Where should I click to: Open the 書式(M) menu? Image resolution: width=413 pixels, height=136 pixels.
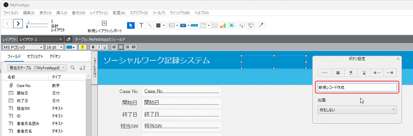79,13
